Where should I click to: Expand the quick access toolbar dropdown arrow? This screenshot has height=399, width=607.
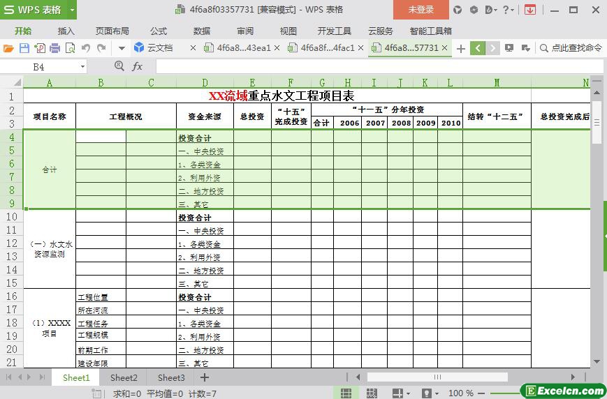[122, 49]
